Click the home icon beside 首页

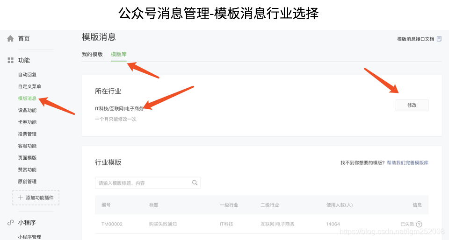pyautogui.click(x=10, y=39)
